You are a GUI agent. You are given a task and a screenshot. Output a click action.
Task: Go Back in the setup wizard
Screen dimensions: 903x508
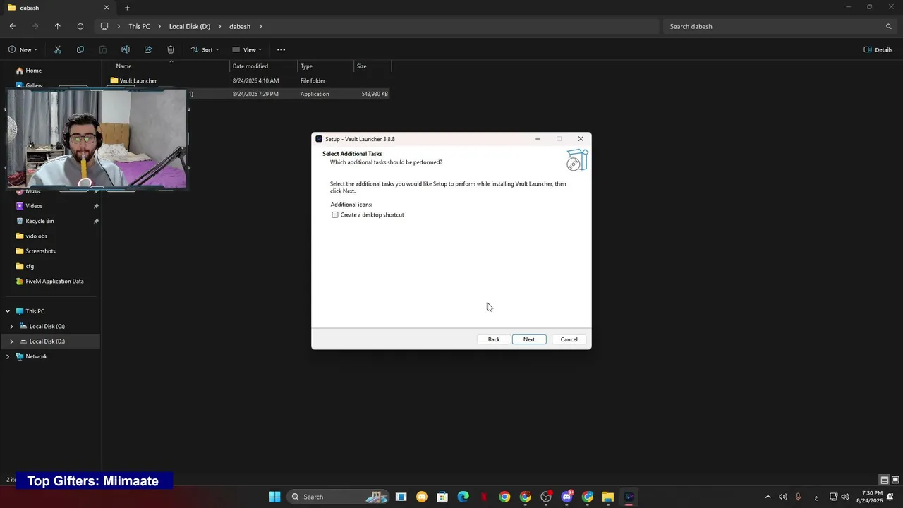[494, 339]
